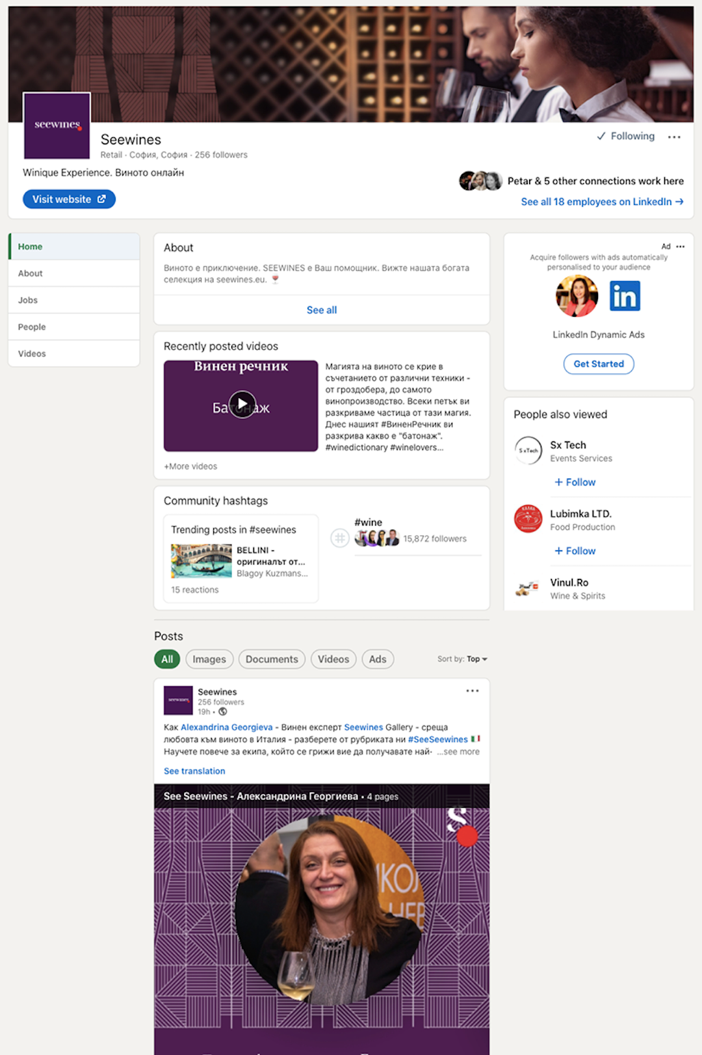
Task: Click the Seewines post author logo
Action: tap(178, 701)
